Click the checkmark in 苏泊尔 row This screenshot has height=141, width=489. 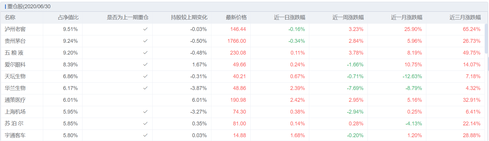pos(145,124)
